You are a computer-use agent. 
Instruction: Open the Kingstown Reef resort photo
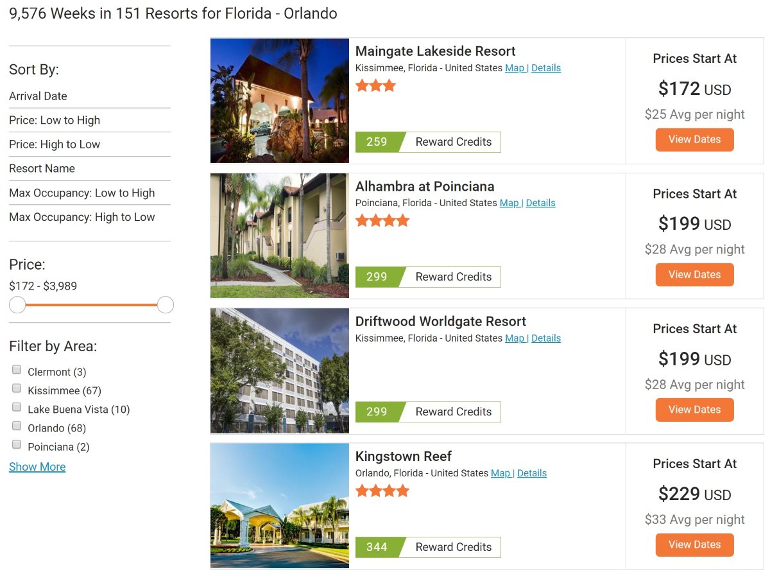pyautogui.click(x=280, y=506)
